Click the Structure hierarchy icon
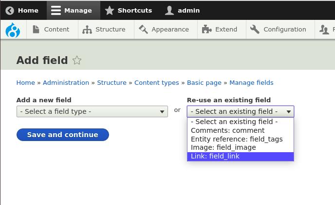The image size is (335, 205). tap(87, 30)
